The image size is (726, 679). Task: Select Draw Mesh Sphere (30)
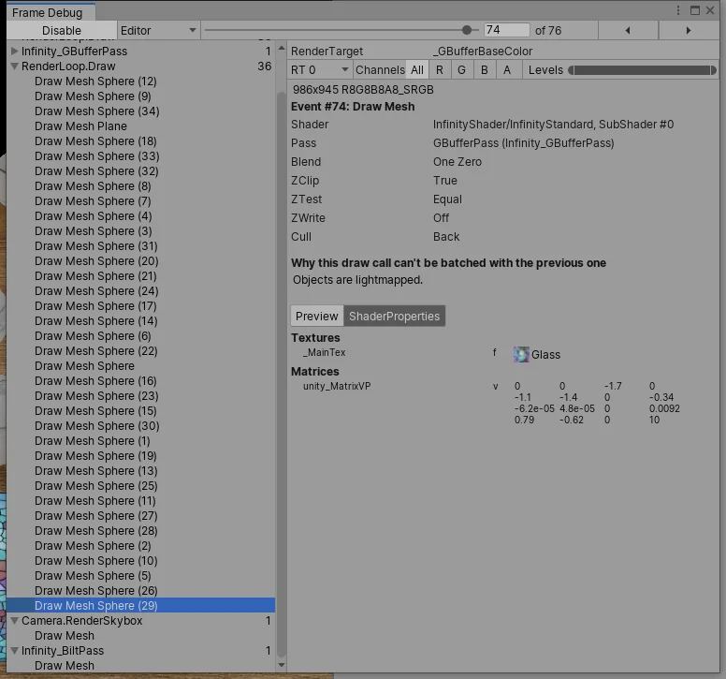[141, 426]
